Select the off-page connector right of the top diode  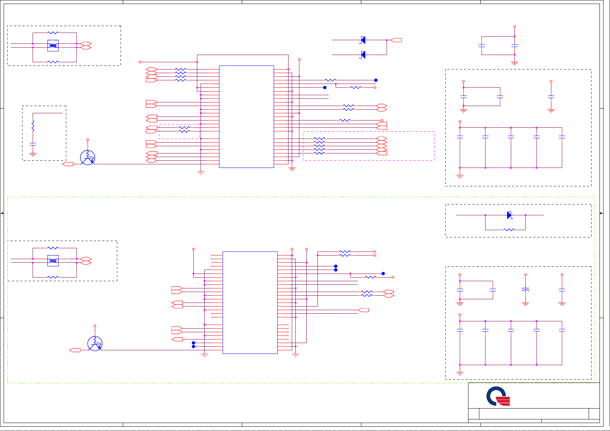[x=396, y=40]
